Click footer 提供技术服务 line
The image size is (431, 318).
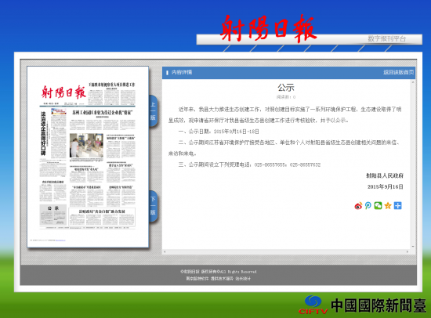click(x=219, y=279)
